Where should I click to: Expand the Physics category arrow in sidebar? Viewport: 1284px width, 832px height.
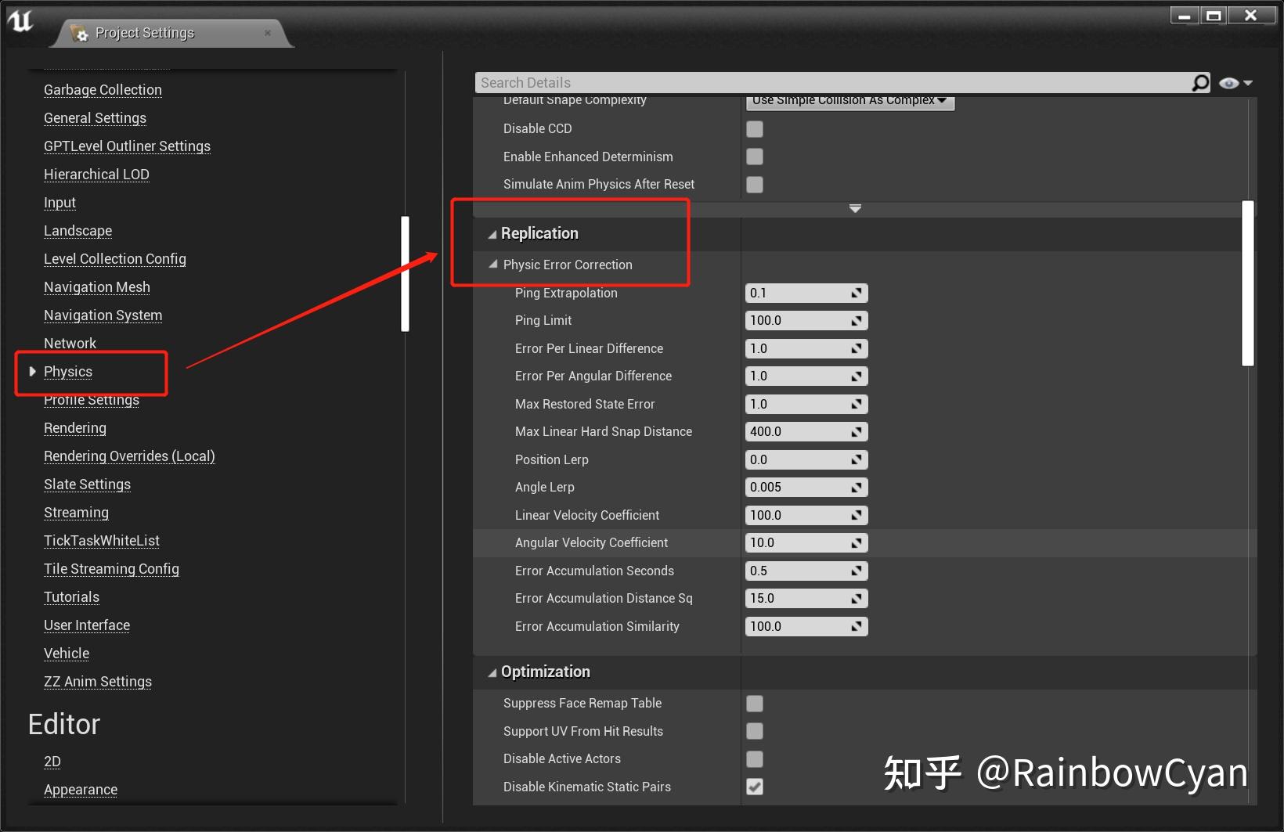coord(31,372)
